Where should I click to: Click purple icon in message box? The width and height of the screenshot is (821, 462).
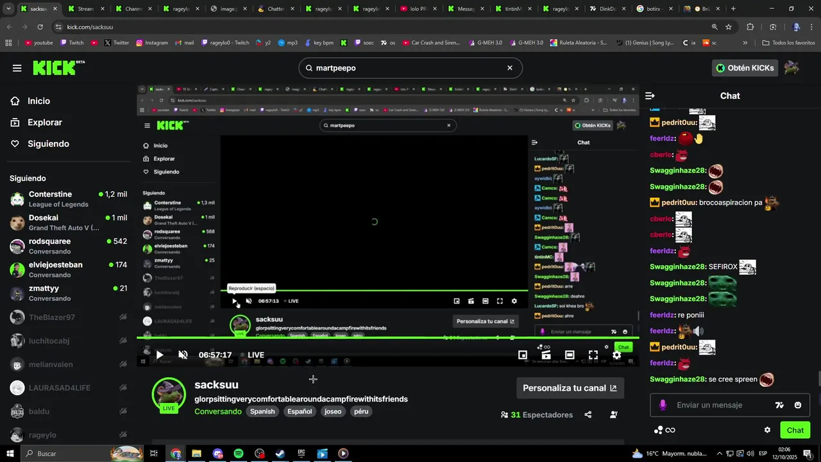click(663, 405)
